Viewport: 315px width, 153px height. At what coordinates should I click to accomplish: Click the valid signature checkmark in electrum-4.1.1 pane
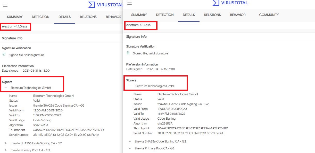coord(128,53)
